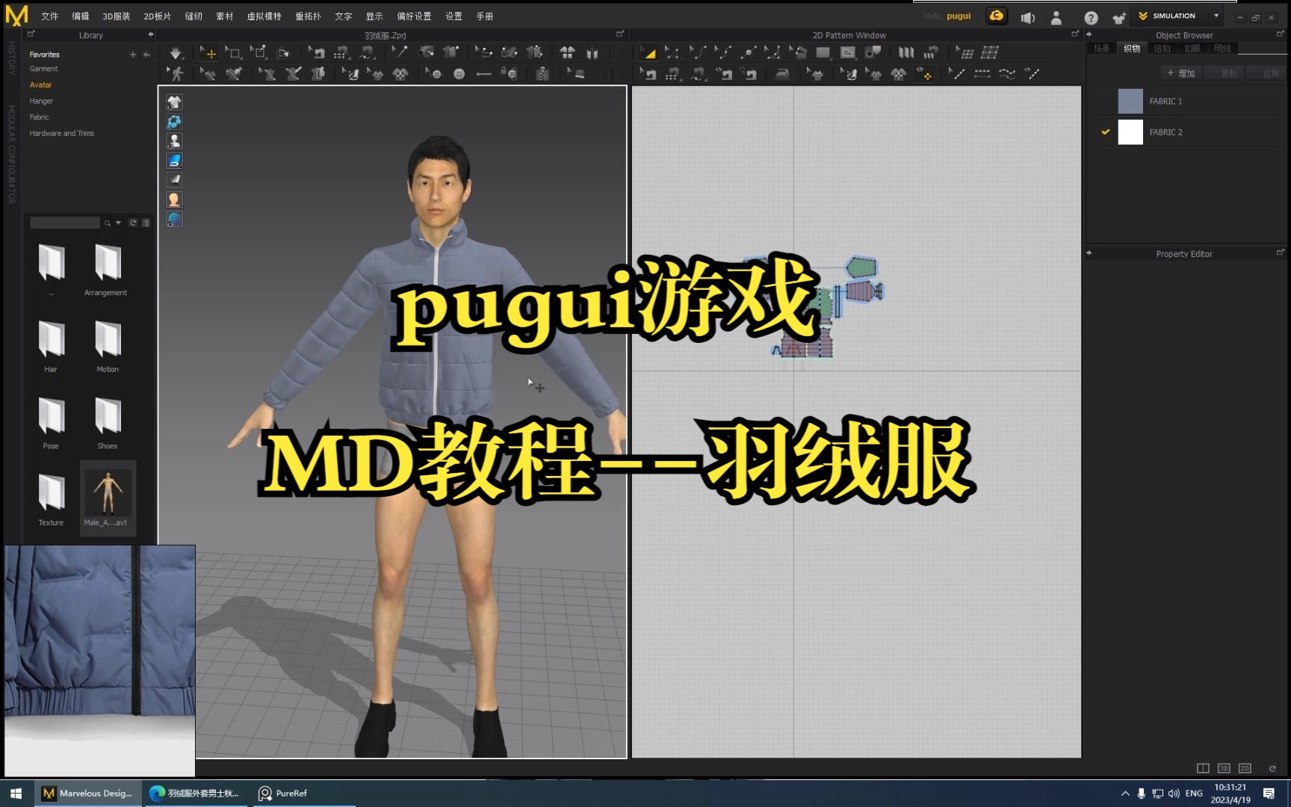Screen dimensions: 1291x807
Task: Switch to the 织物 tab
Action: click(x=1133, y=49)
